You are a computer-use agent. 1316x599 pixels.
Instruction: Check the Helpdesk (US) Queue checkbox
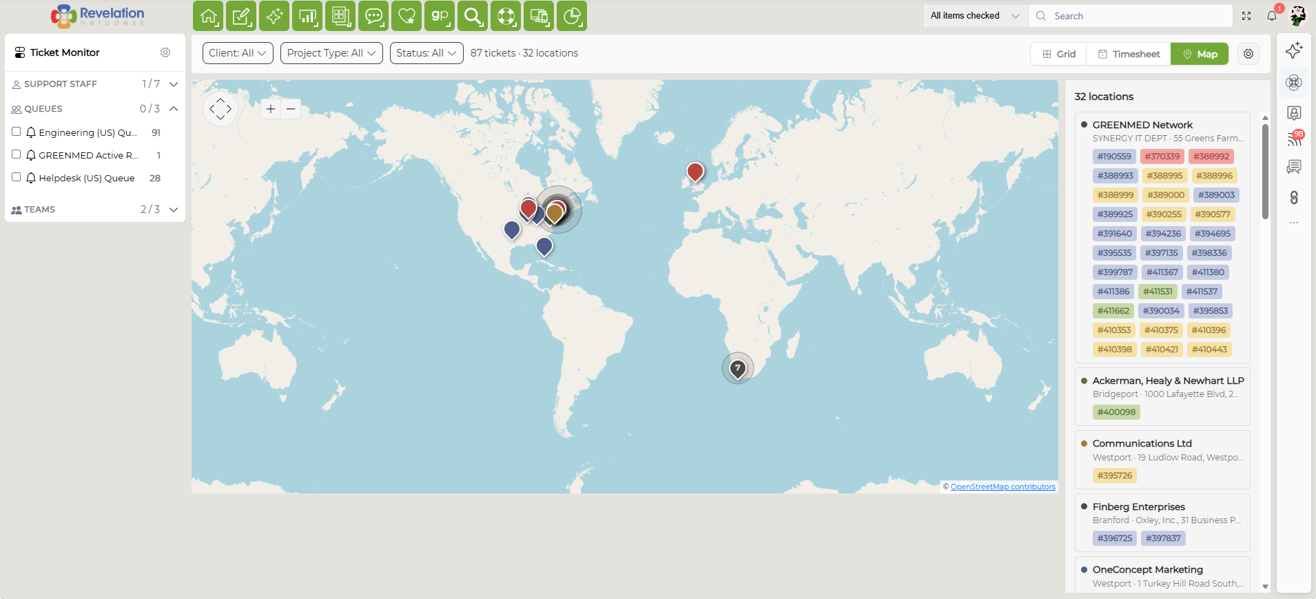tap(17, 177)
